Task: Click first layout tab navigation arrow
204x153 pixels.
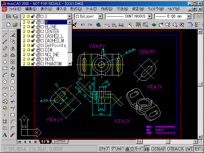Action: (x=20, y=142)
